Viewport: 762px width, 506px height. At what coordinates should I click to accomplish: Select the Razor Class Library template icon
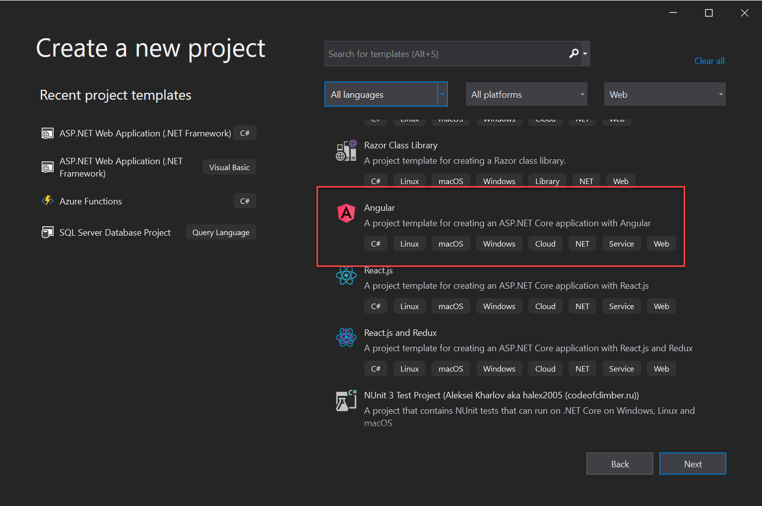pyautogui.click(x=346, y=150)
